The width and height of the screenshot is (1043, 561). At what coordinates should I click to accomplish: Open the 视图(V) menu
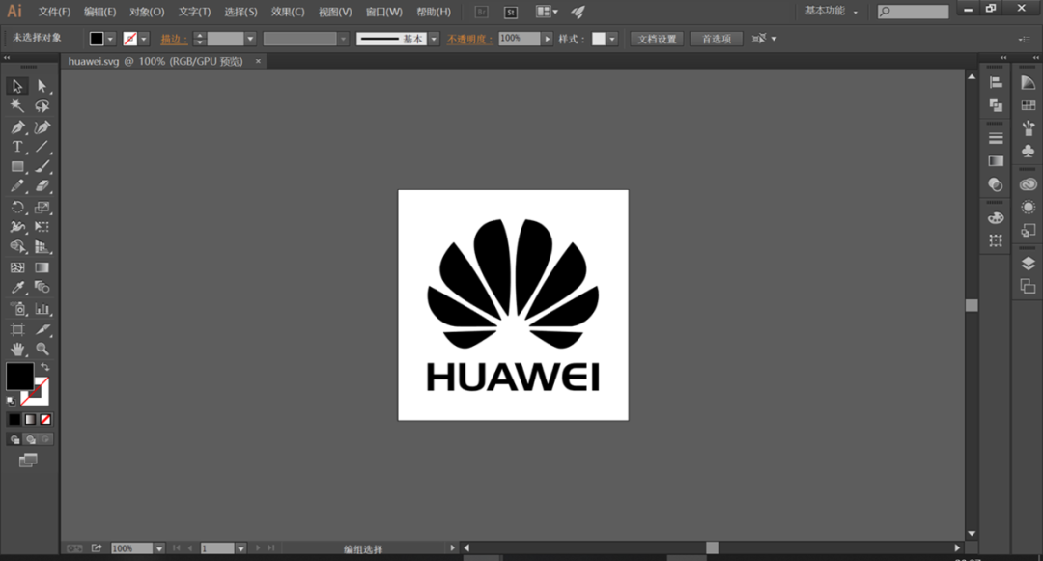click(334, 12)
